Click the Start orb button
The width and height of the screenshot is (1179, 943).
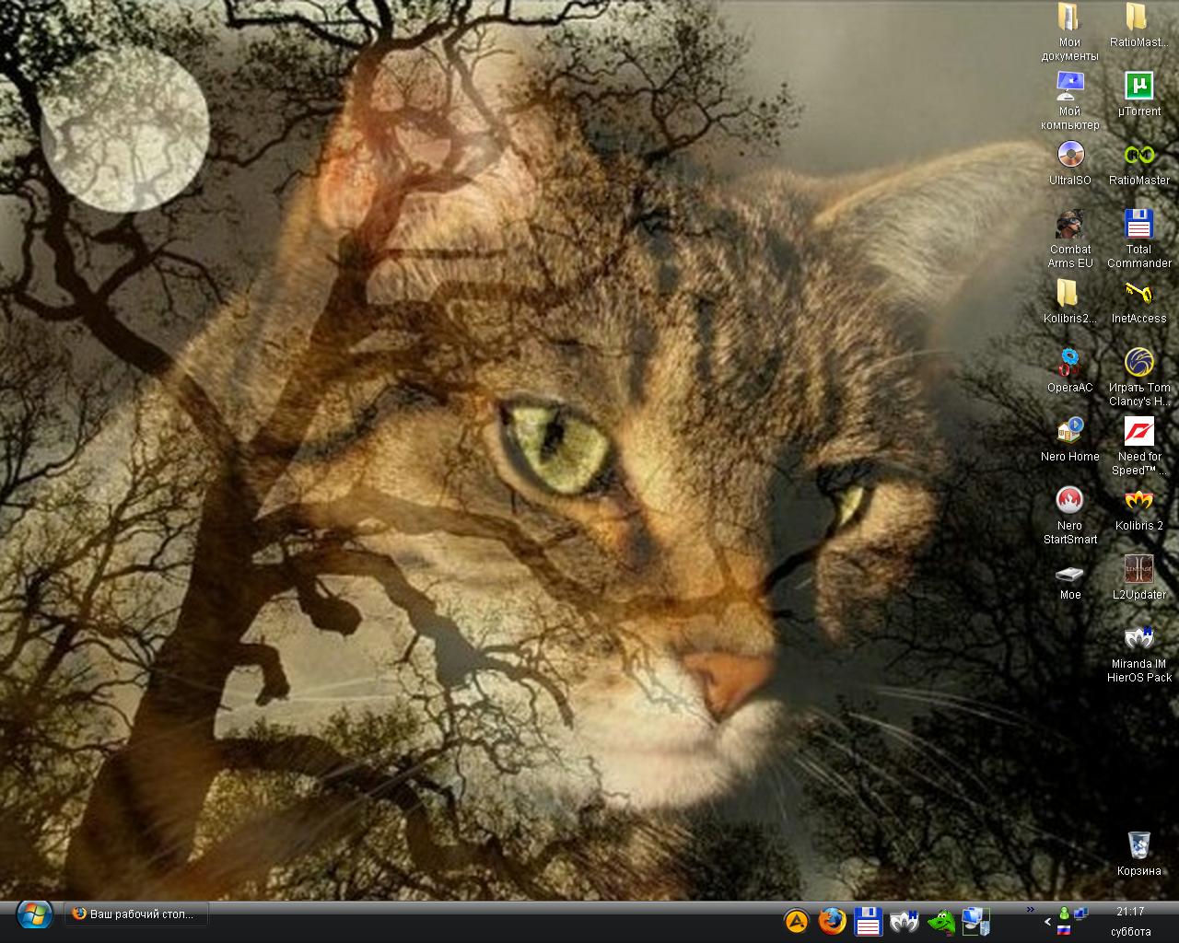(33, 914)
